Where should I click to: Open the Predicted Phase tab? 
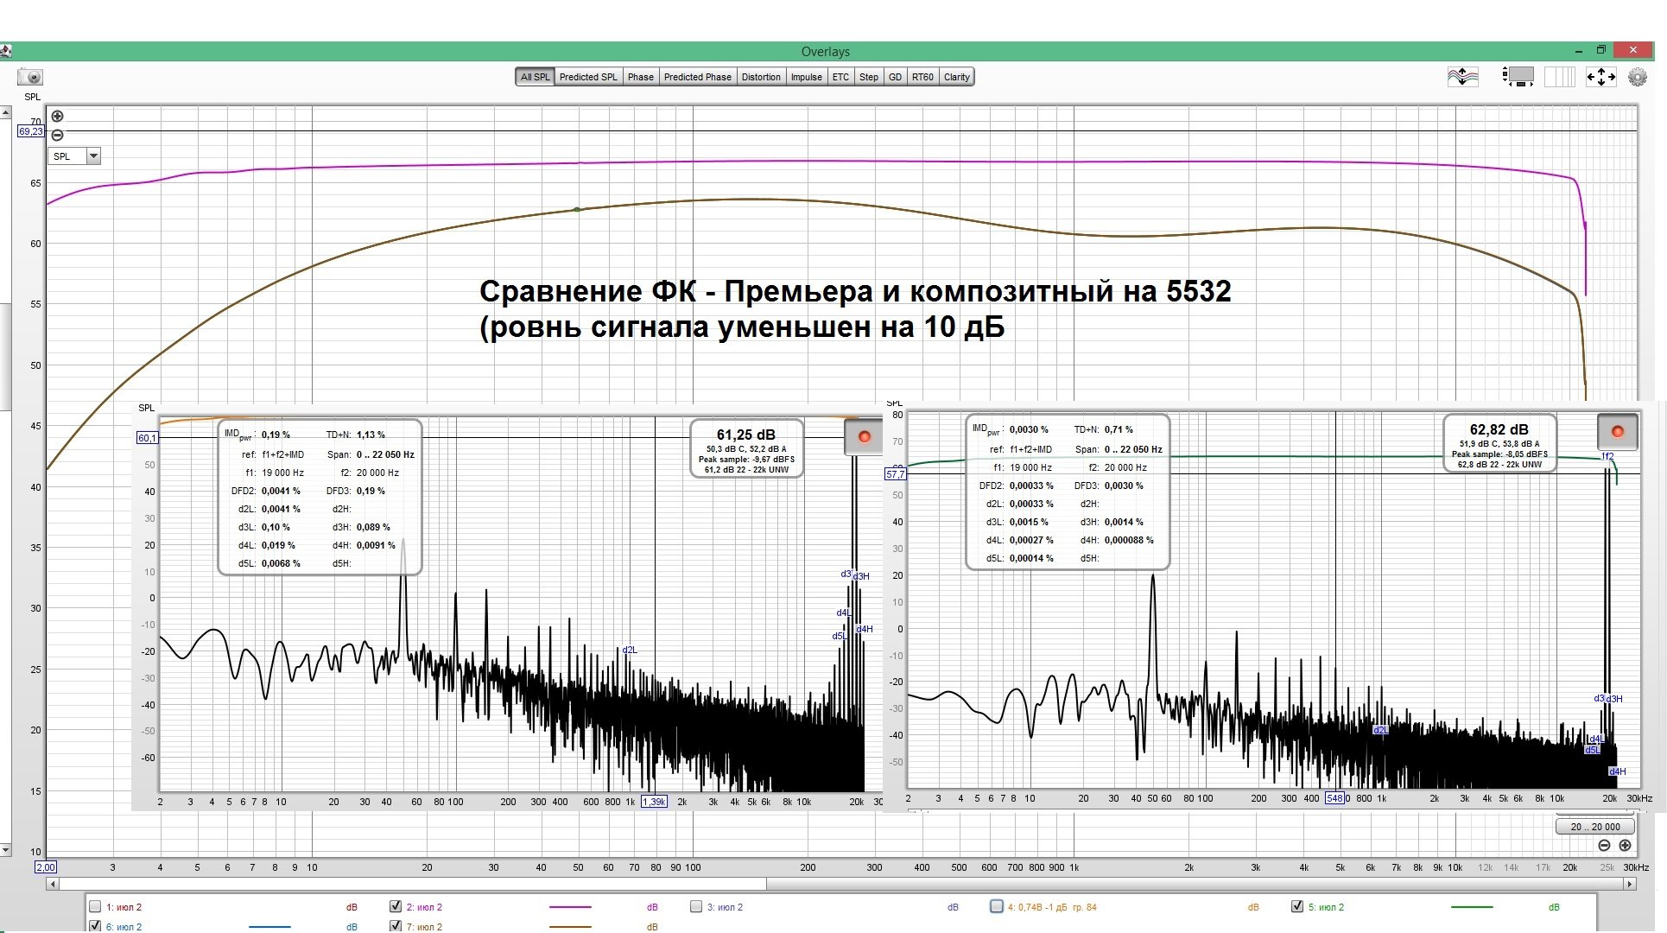tap(697, 77)
